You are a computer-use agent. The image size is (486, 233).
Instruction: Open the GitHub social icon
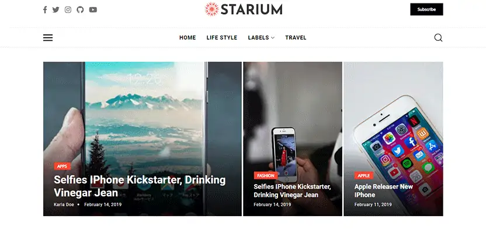(x=80, y=9)
